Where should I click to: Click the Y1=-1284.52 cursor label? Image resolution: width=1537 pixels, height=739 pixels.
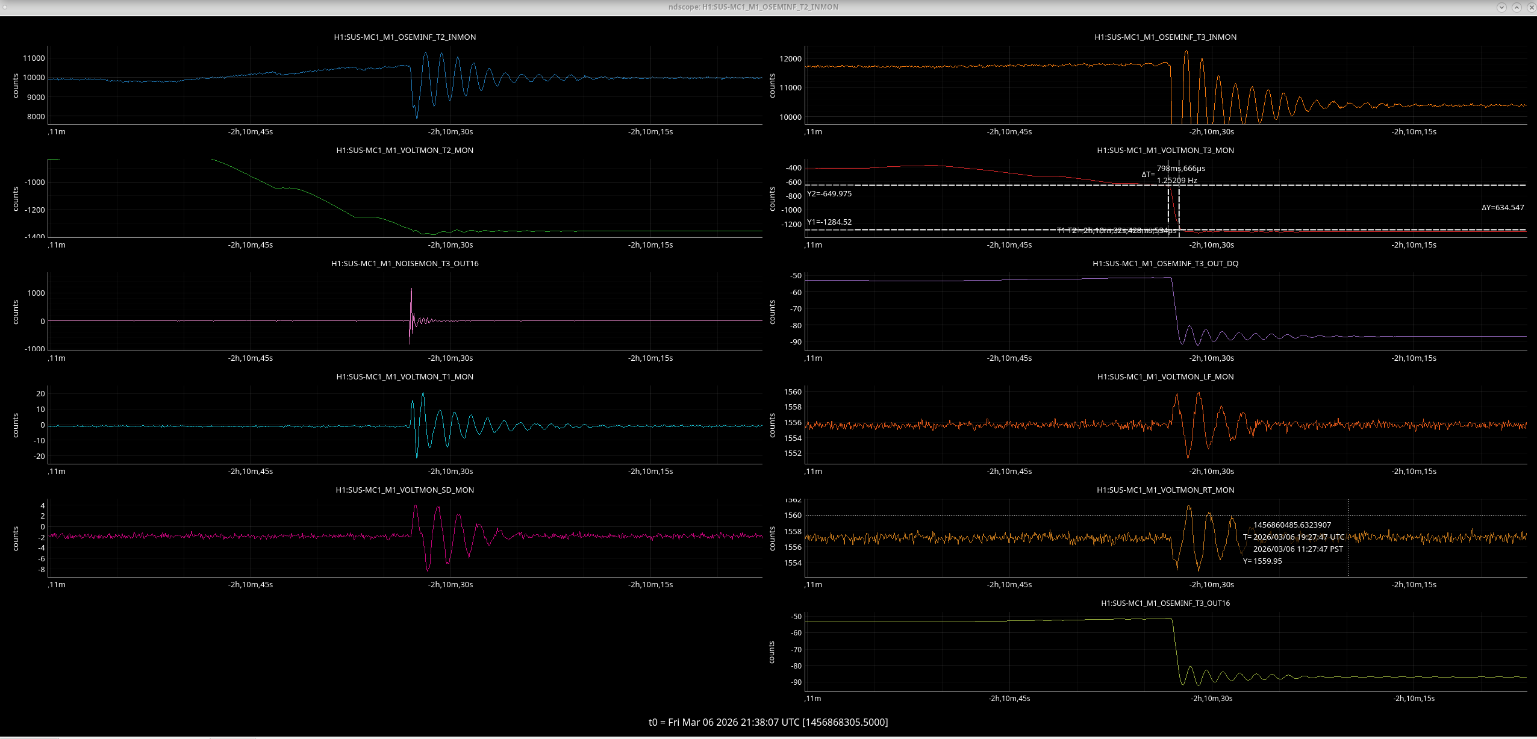829,222
